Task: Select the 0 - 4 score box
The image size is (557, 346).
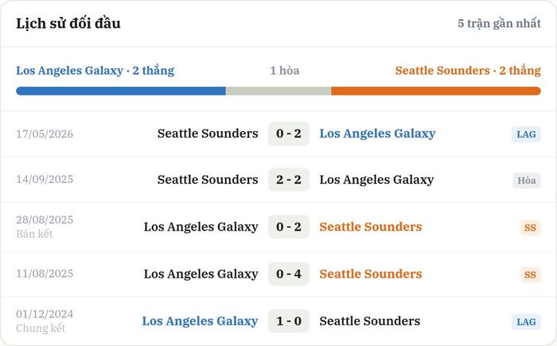Action: [289, 274]
